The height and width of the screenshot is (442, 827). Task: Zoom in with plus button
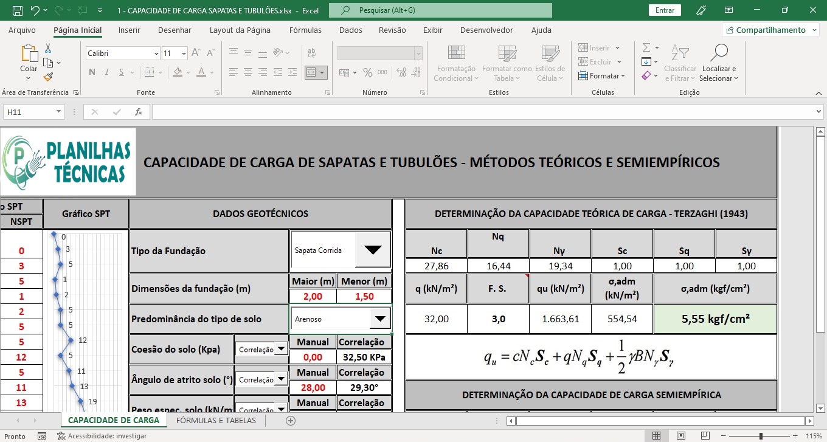click(x=795, y=436)
